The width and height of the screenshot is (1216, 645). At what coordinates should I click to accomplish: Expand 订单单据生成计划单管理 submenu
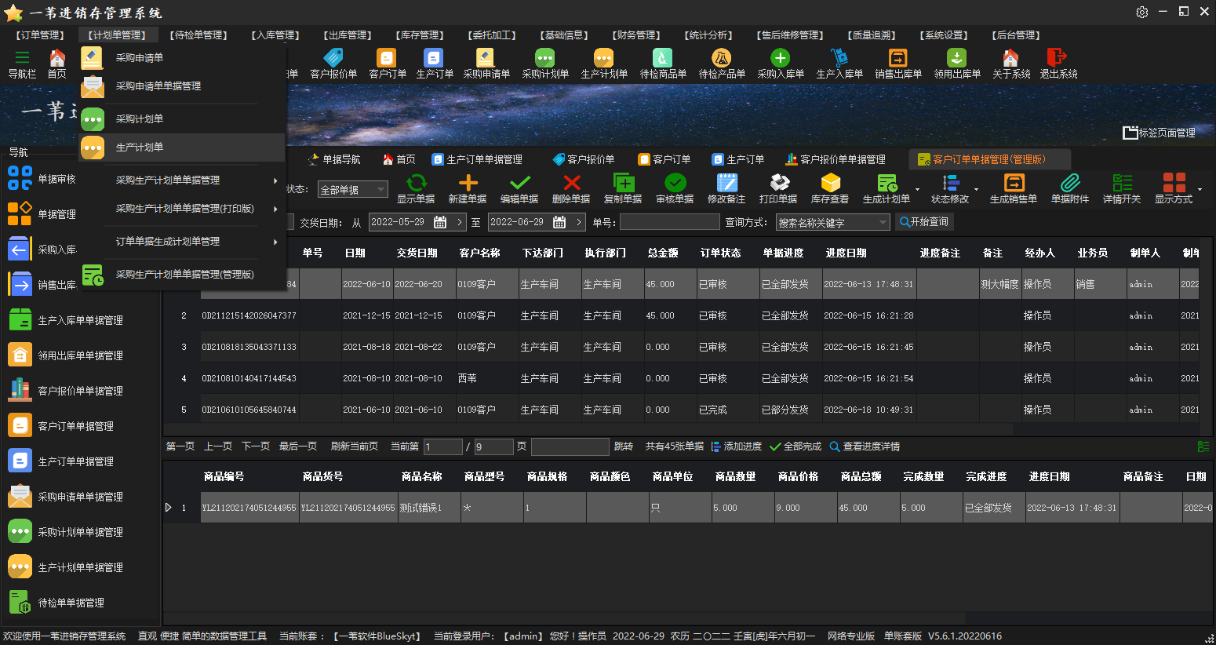click(x=181, y=242)
